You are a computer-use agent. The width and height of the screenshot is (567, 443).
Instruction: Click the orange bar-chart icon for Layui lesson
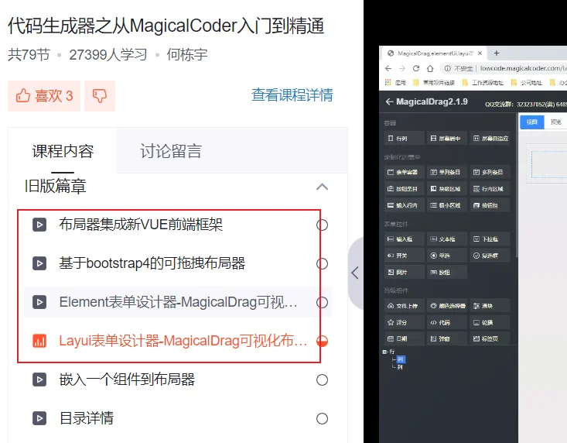tap(39, 341)
